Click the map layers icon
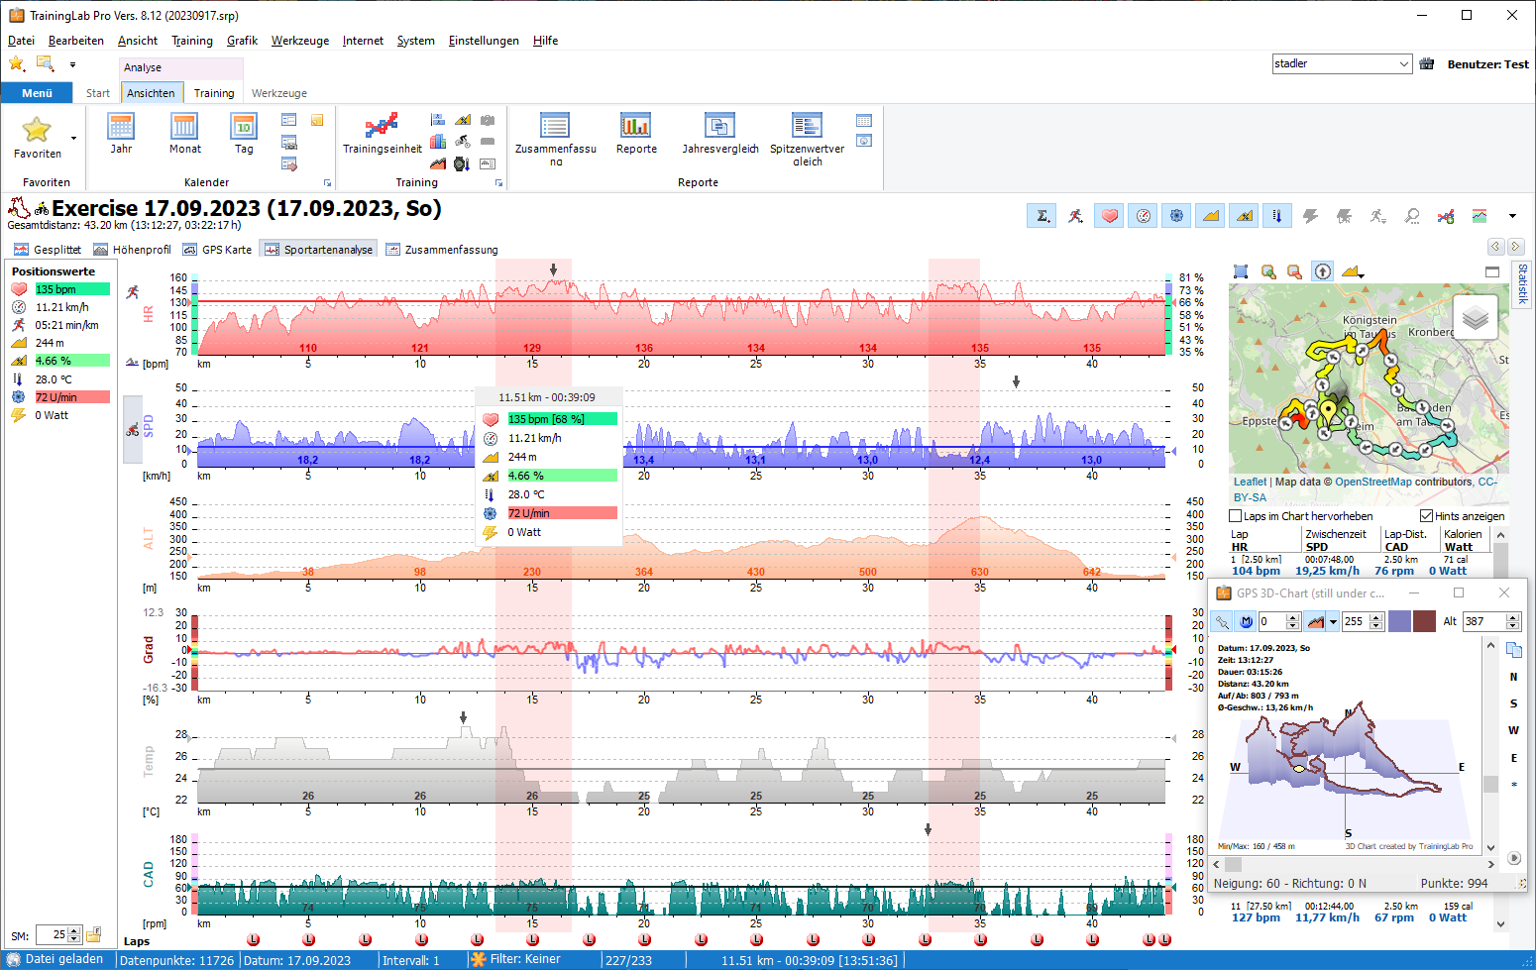1536x970 pixels. pyautogui.click(x=1476, y=318)
